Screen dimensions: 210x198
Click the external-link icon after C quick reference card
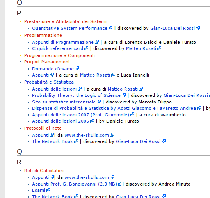click(86, 48)
